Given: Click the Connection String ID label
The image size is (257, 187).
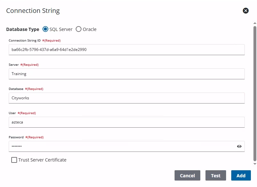Looking at the screenshot, I should click(24, 41).
